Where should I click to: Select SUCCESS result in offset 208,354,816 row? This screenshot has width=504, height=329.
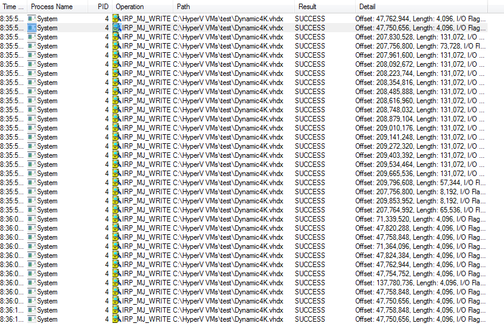click(309, 83)
